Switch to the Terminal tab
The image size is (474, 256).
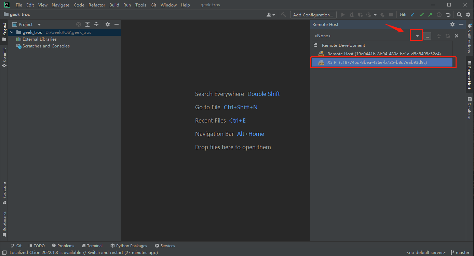92,246
